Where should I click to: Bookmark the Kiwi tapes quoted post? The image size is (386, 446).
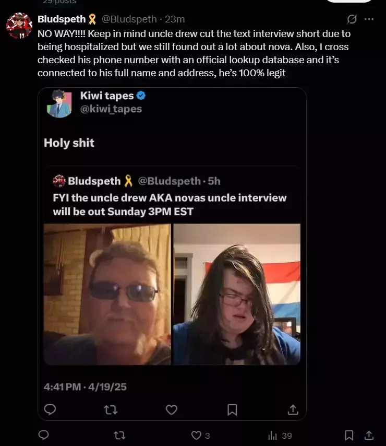[x=232, y=410]
